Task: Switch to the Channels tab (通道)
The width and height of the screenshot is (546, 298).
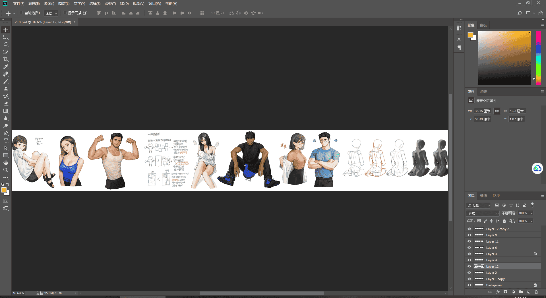Action: [483, 196]
